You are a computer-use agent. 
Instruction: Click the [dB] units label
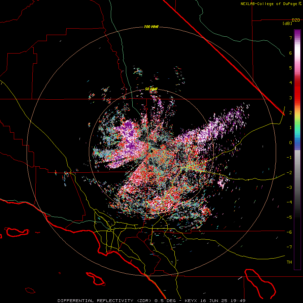tap(288, 24)
